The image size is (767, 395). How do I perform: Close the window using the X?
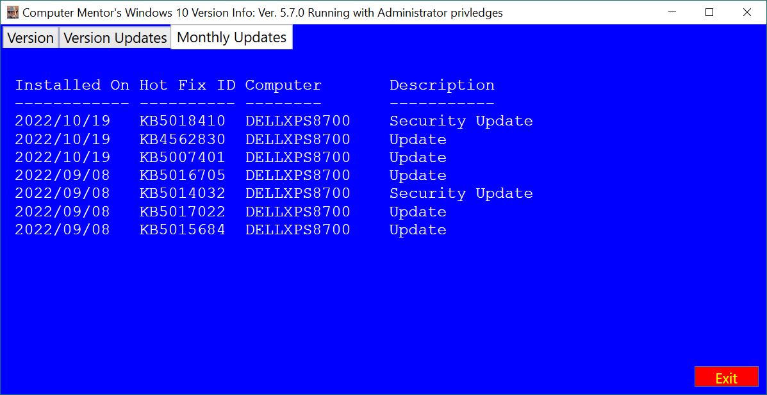(x=746, y=12)
